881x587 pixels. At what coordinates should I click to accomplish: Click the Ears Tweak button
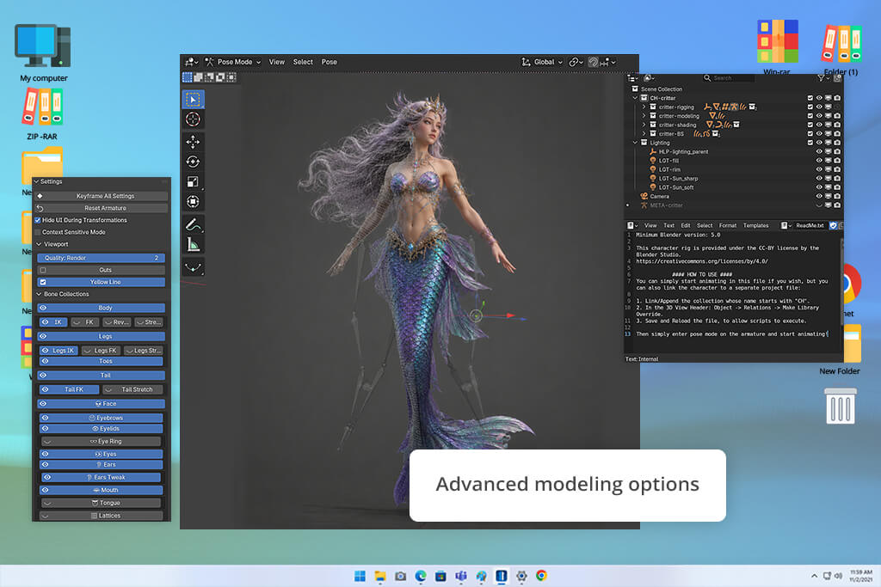pyautogui.click(x=102, y=478)
